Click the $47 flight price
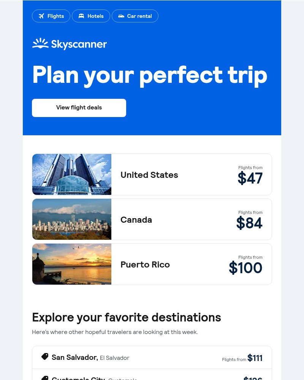The height and width of the screenshot is (380, 304). point(250,178)
